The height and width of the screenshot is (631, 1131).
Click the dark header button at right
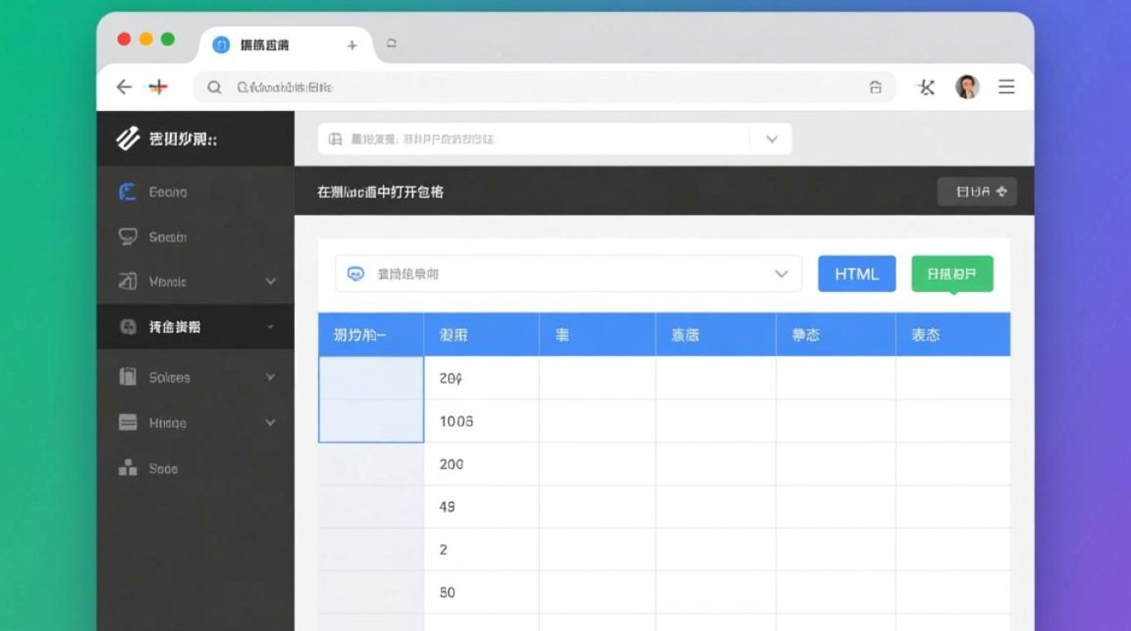coord(977,192)
